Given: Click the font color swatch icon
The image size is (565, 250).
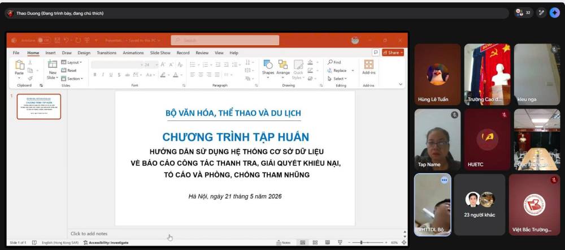Looking at the screenshot, I should tap(176, 75).
